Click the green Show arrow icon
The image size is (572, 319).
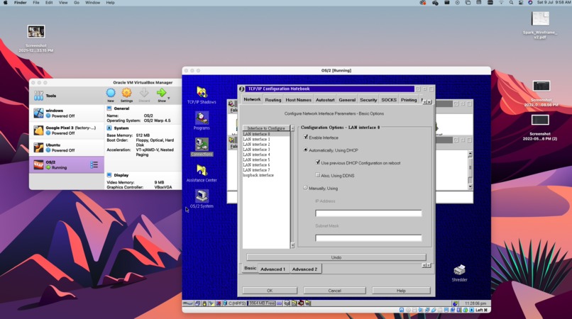[x=161, y=93]
